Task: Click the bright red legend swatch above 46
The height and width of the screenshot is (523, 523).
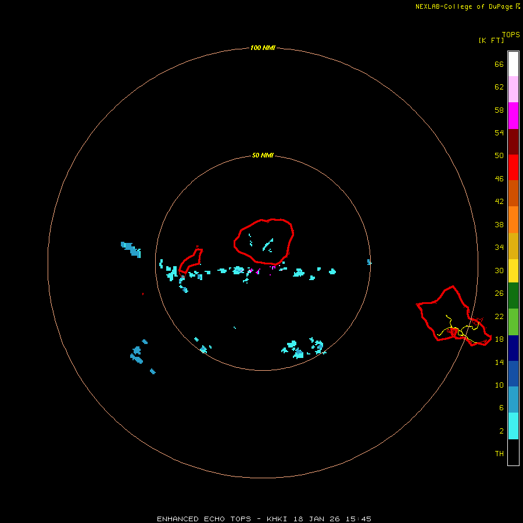Action: click(513, 167)
